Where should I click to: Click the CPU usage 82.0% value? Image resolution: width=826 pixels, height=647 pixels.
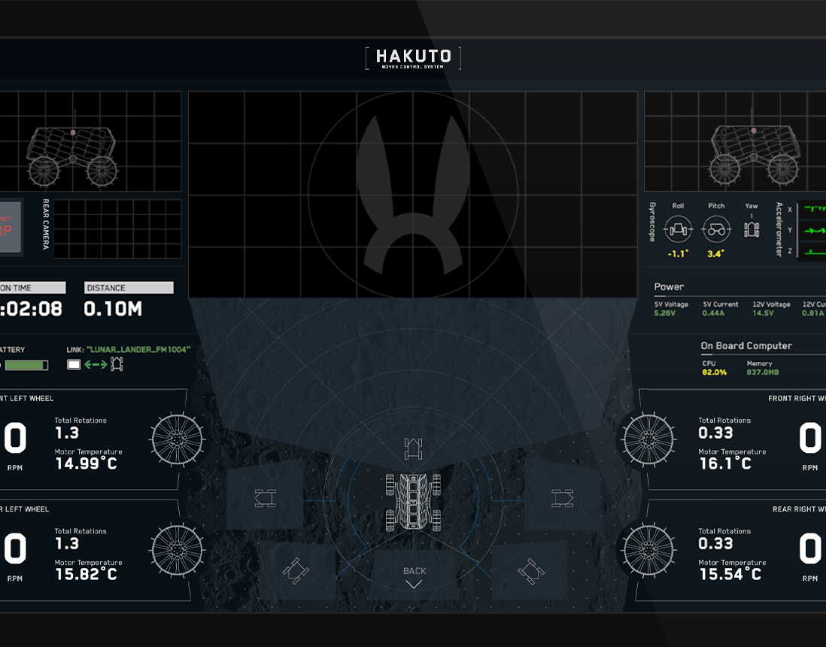[715, 372]
